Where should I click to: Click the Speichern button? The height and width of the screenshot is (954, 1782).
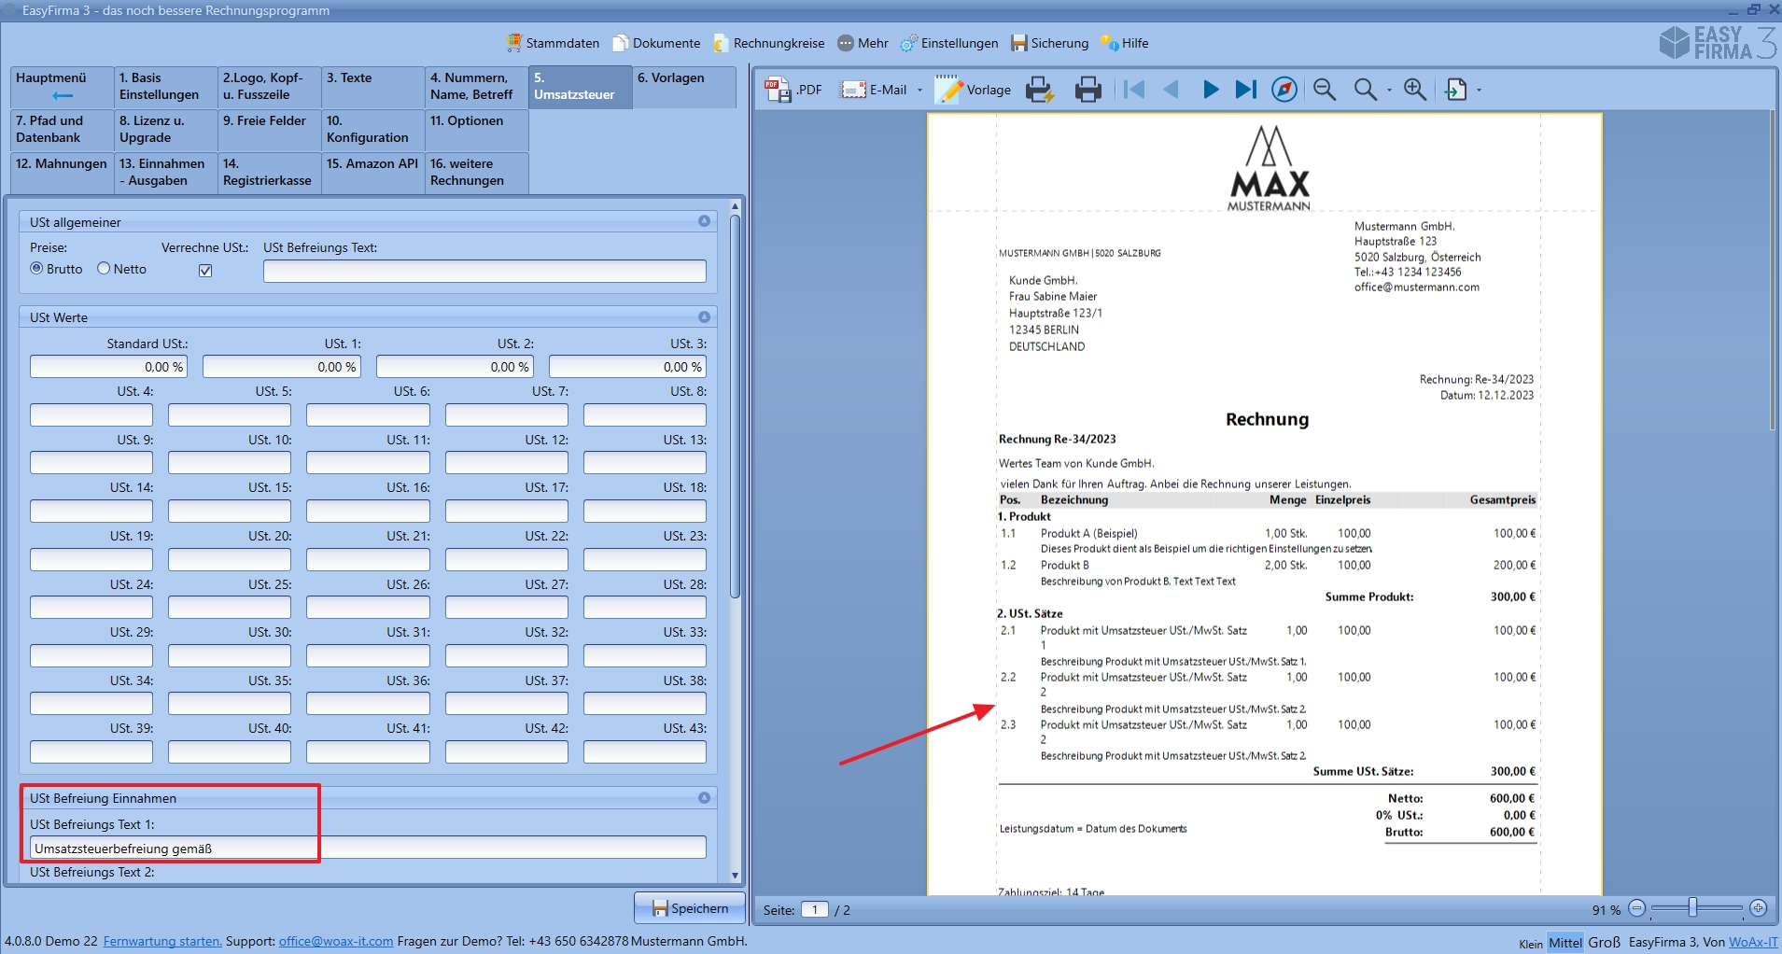click(690, 908)
